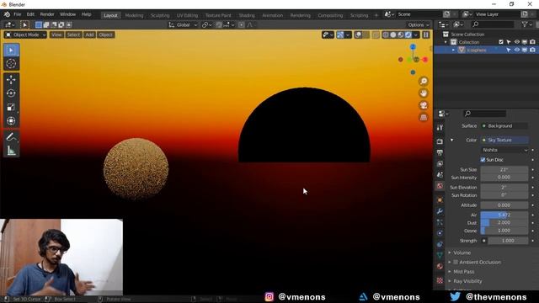Open the Tool properties tab

click(x=440, y=127)
